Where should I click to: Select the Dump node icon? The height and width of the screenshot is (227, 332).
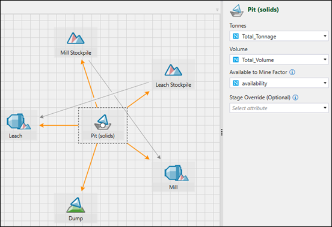[76, 205]
